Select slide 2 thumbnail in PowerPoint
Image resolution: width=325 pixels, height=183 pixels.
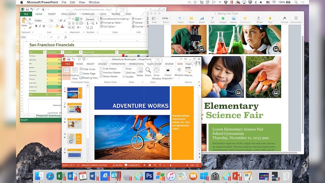point(75,108)
